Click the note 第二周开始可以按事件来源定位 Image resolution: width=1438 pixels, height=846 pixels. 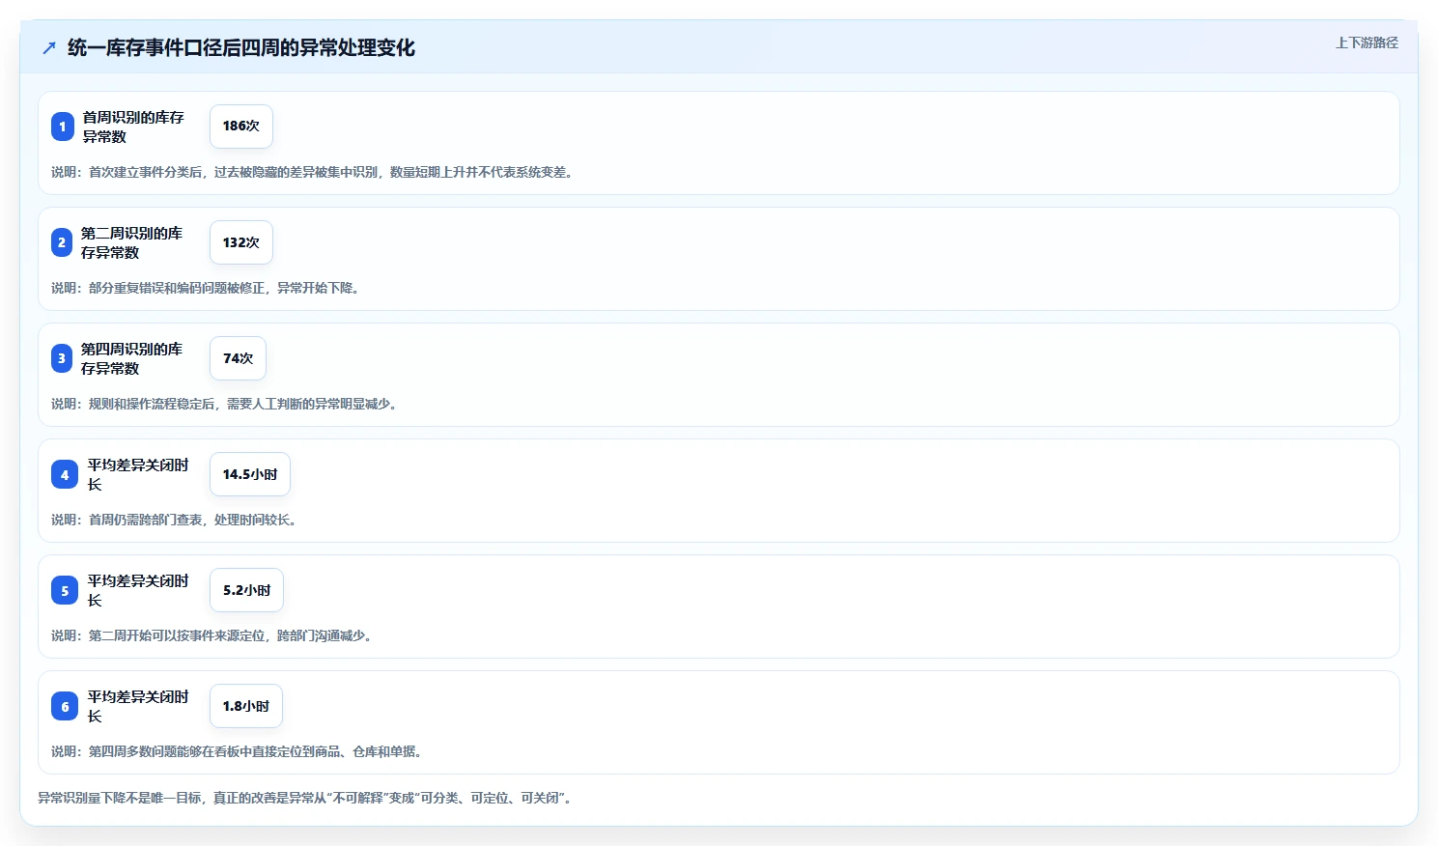[214, 635]
